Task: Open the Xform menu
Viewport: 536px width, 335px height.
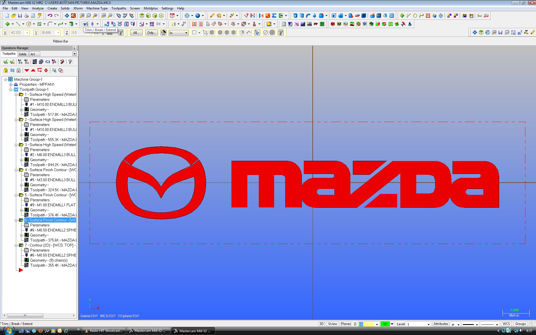Action: pyautogui.click(x=78, y=8)
